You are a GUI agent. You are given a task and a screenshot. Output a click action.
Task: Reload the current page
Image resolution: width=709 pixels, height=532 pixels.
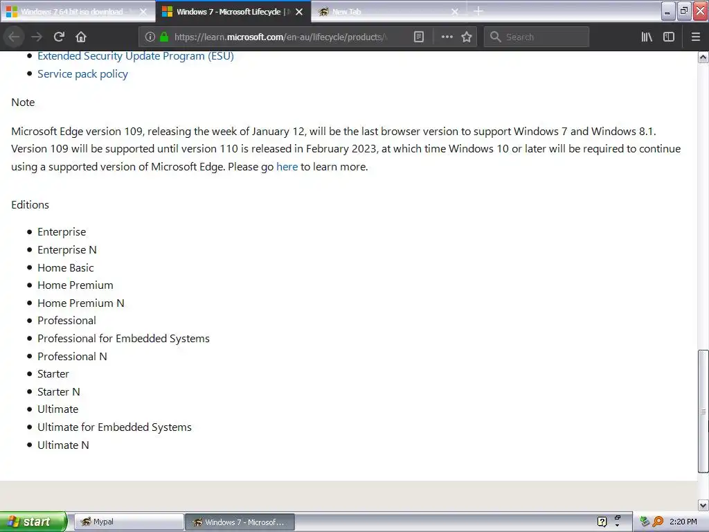click(59, 37)
